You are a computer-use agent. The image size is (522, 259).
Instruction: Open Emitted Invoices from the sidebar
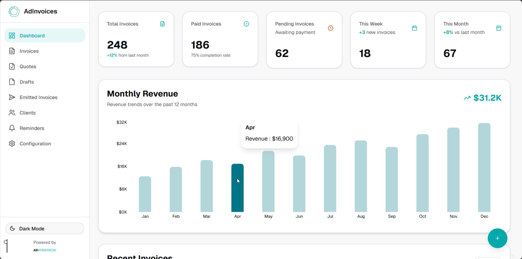(38, 97)
